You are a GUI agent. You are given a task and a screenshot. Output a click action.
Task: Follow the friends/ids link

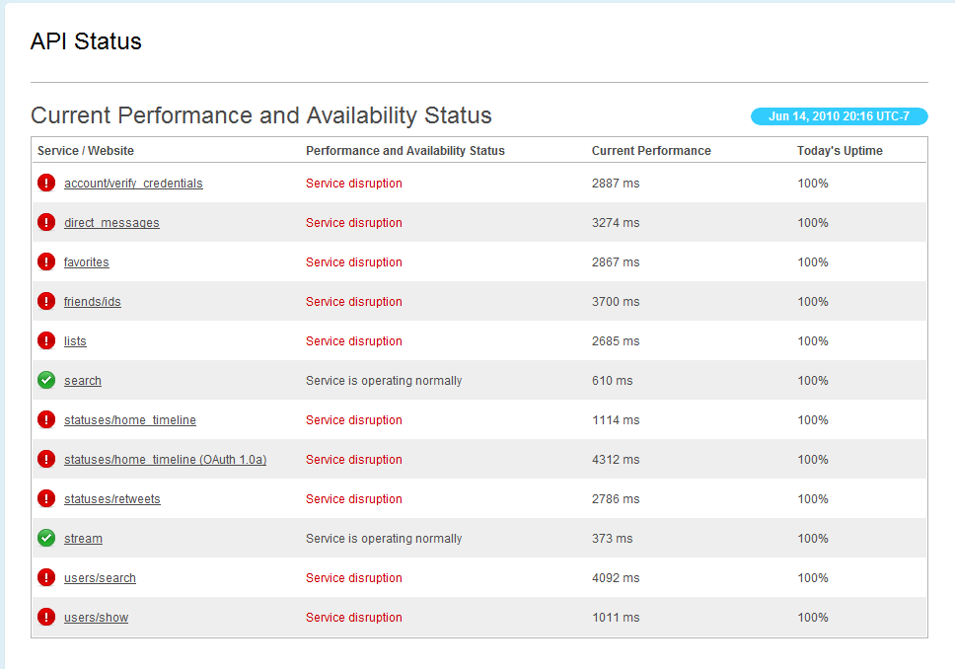pyautogui.click(x=93, y=302)
